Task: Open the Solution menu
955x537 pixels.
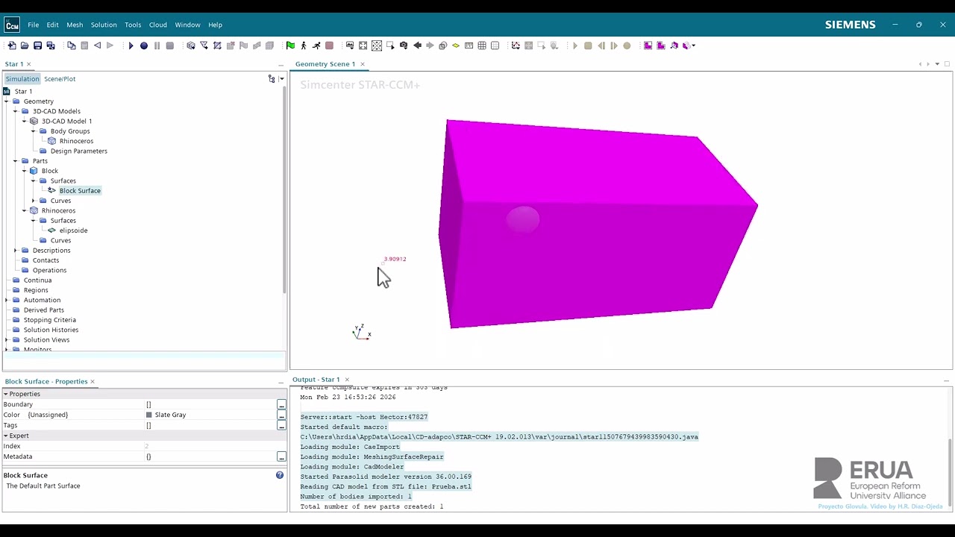Action: [x=104, y=25]
